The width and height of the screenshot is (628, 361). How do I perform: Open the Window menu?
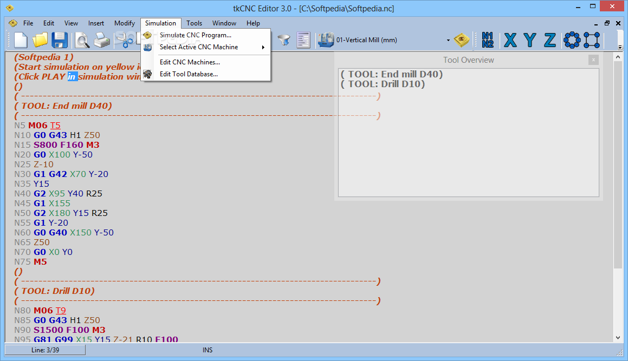224,23
